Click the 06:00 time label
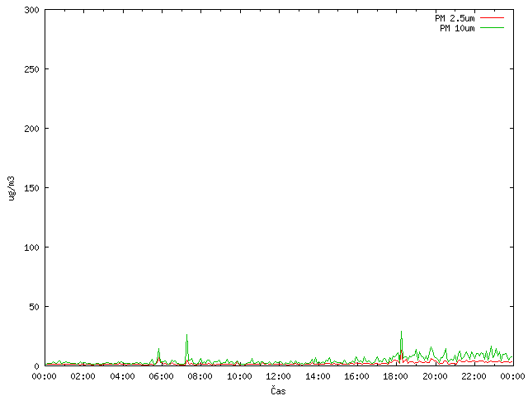This screenshot has height=396, width=528. pyautogui.click(x=162, y=376)
